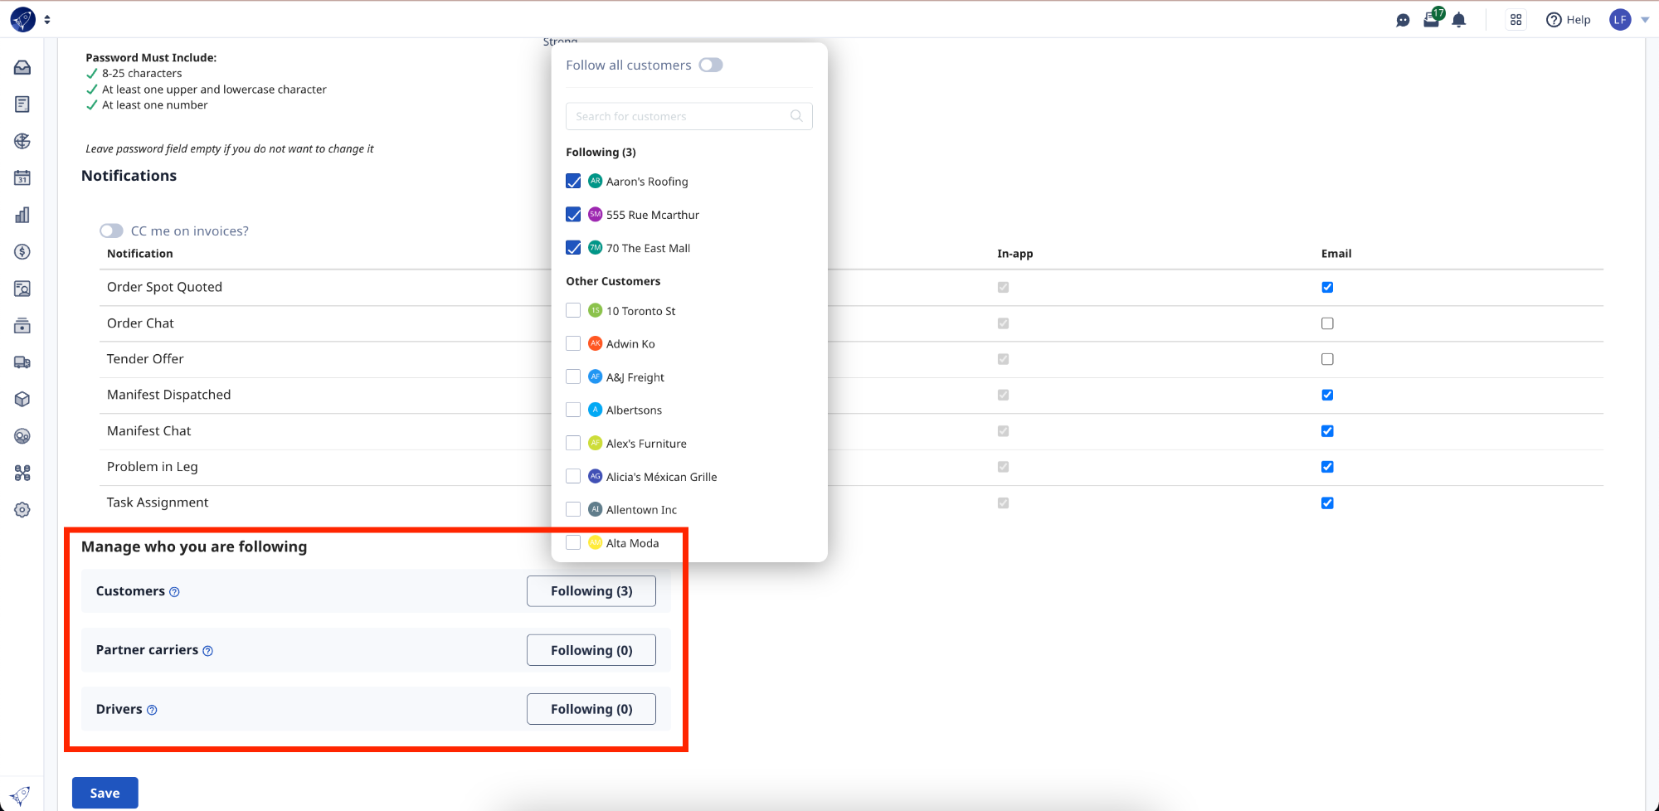
Task: Click the Order Spot Quoted notification row
Action: (851, 287)
